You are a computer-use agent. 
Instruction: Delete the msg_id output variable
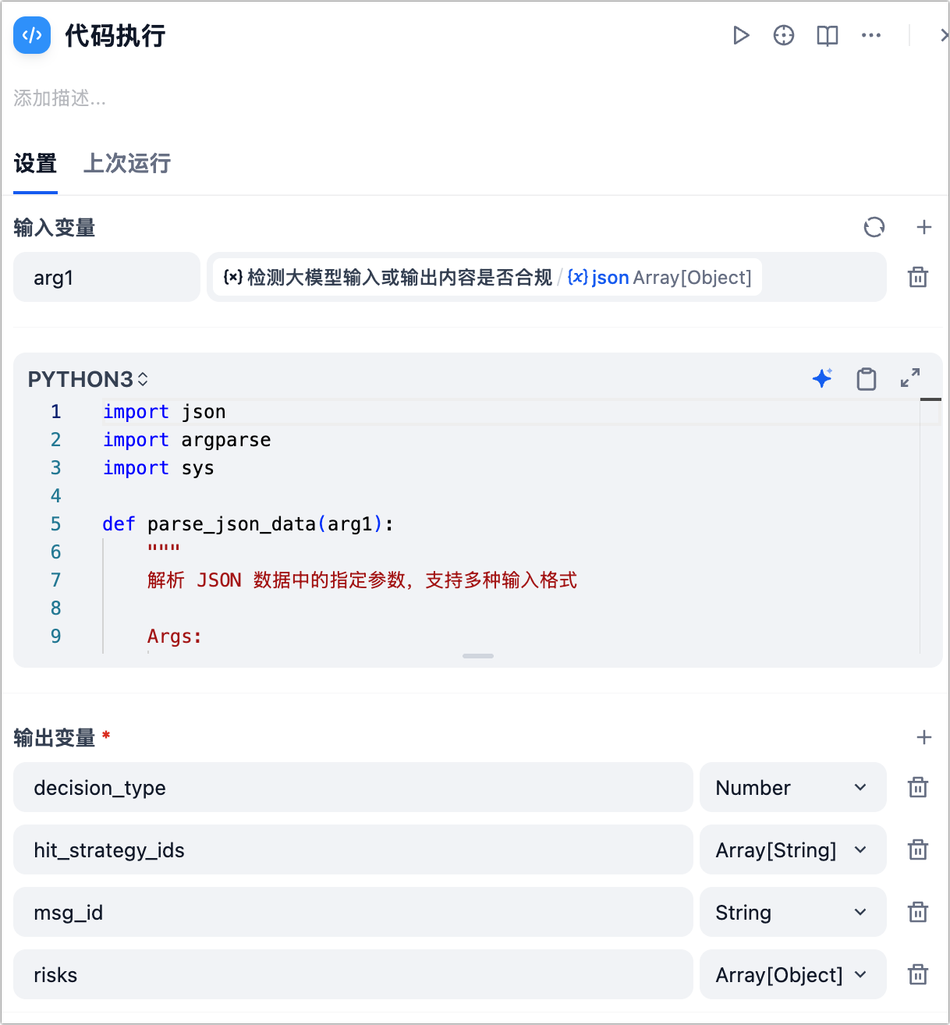click(x=918, y=913)
